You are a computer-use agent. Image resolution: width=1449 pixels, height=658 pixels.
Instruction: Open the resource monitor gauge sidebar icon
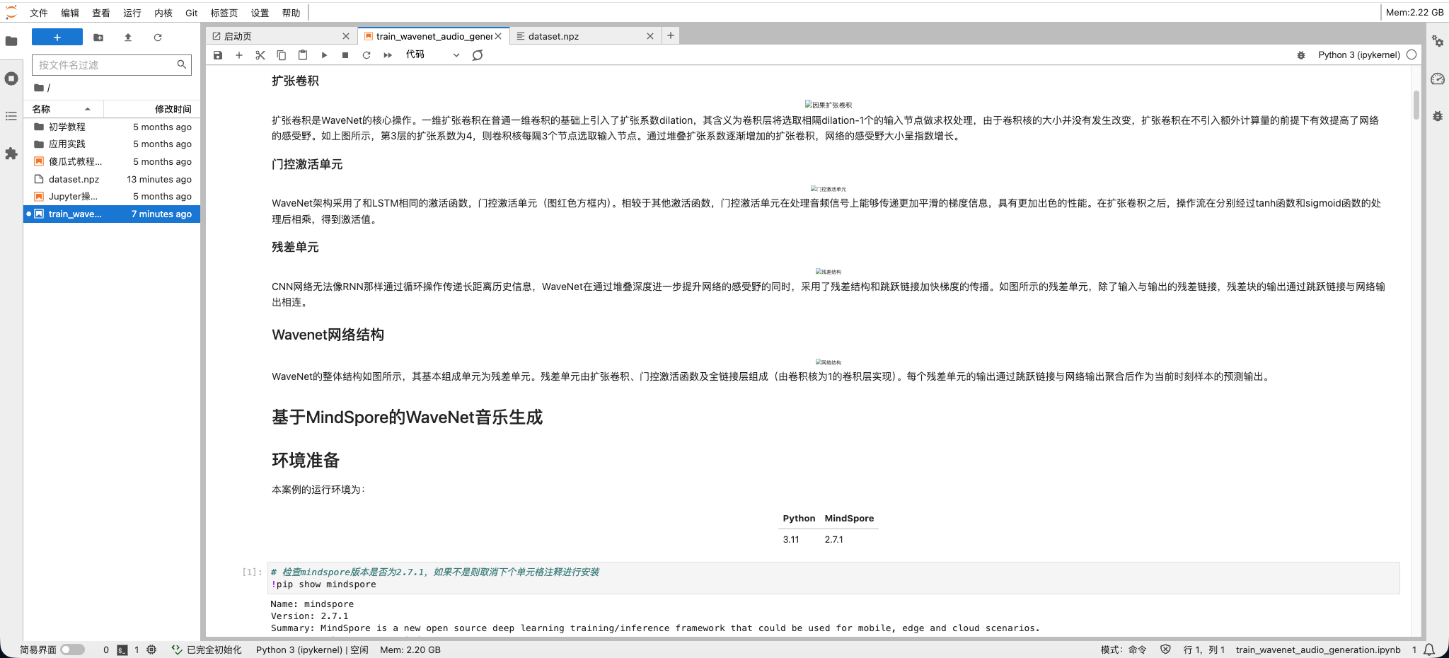(1438, 79)
